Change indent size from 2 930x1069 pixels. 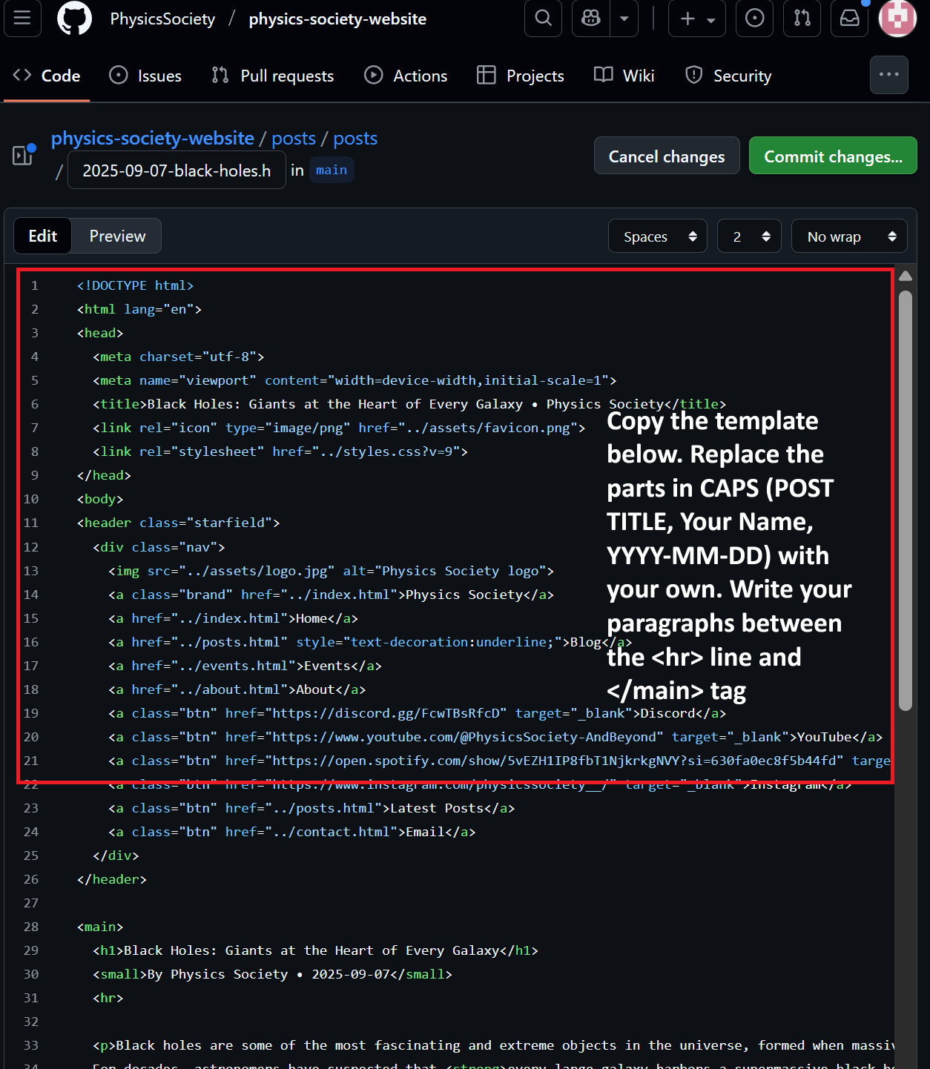[x=748, y=236]
